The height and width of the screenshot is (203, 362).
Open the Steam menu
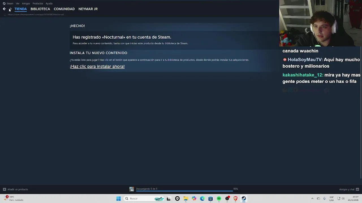[10, 4]
